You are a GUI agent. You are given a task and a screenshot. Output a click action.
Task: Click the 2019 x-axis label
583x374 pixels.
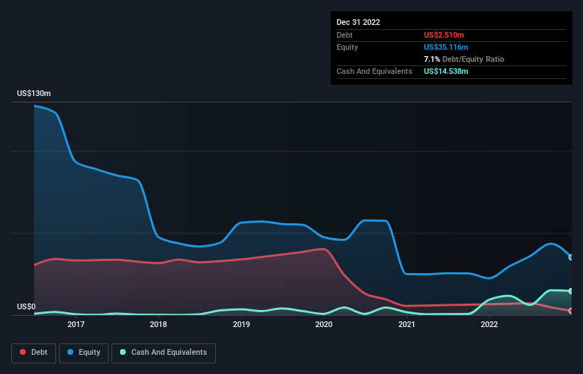coord(241,324)
